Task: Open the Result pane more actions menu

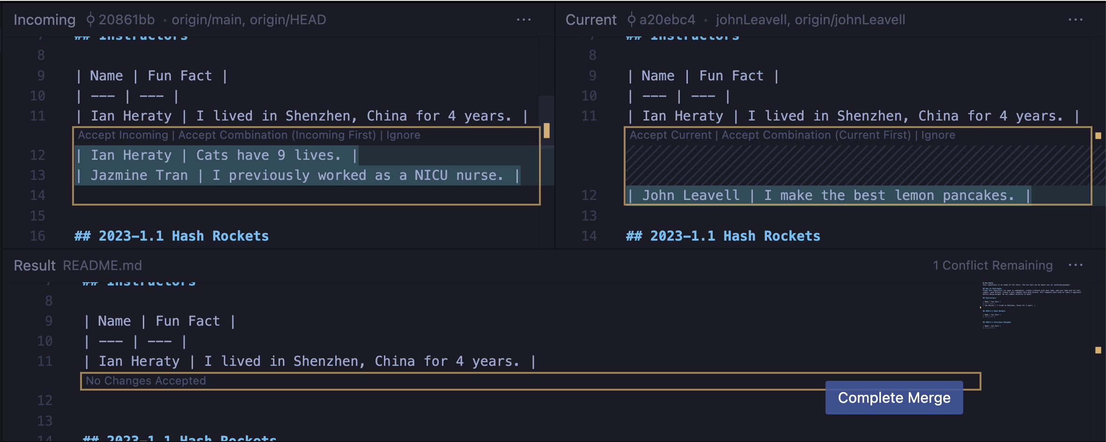Action: pyautogui.click(x=1075, y=265)
